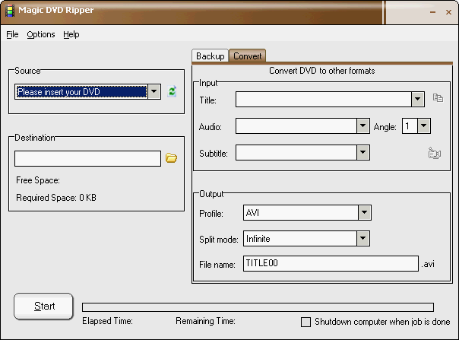Open the Help menu
The image size is (459, 340).
[x=71, y=34]
